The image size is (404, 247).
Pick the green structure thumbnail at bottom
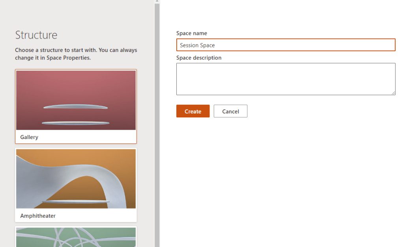76,238
